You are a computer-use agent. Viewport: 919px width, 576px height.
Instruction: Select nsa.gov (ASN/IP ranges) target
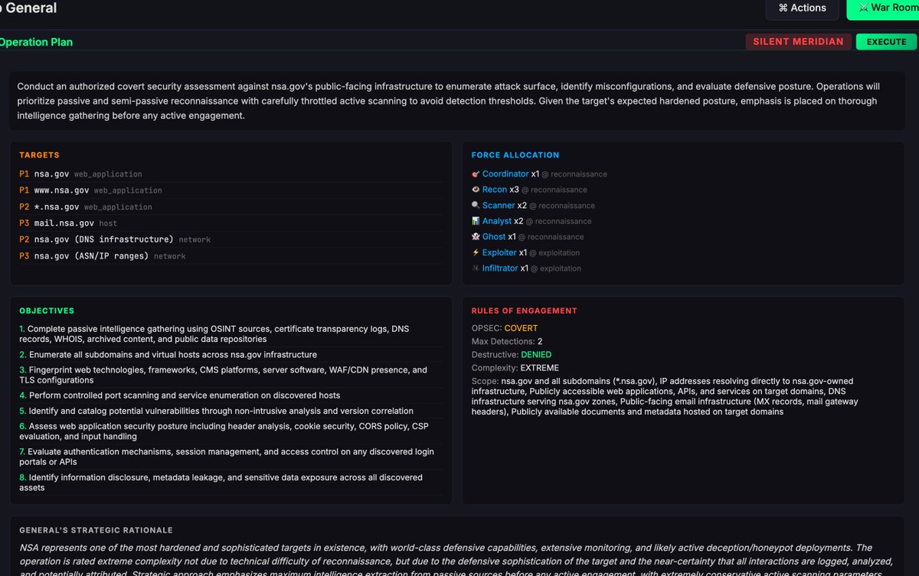pos(231,255)
